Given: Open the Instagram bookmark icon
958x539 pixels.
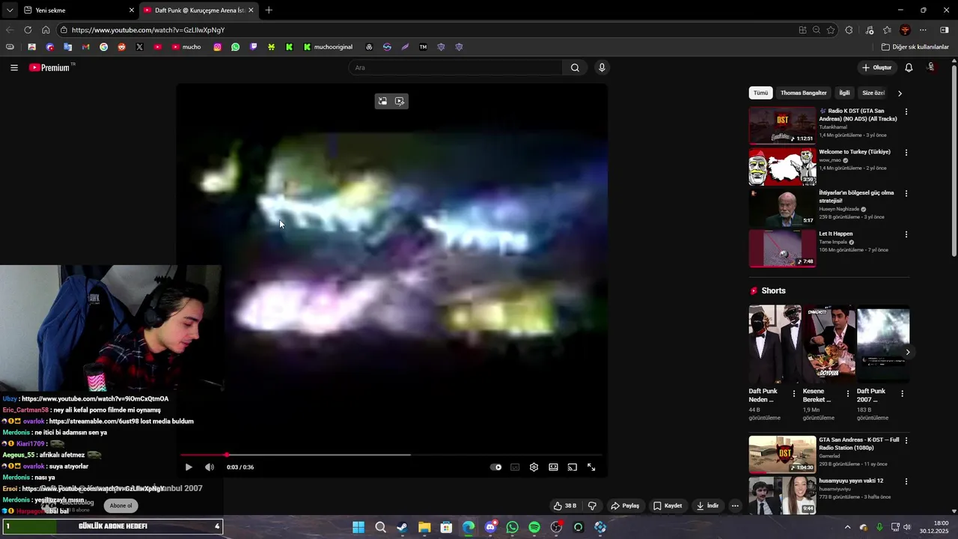Looking at the screenshot, I should tap(217, 46).
